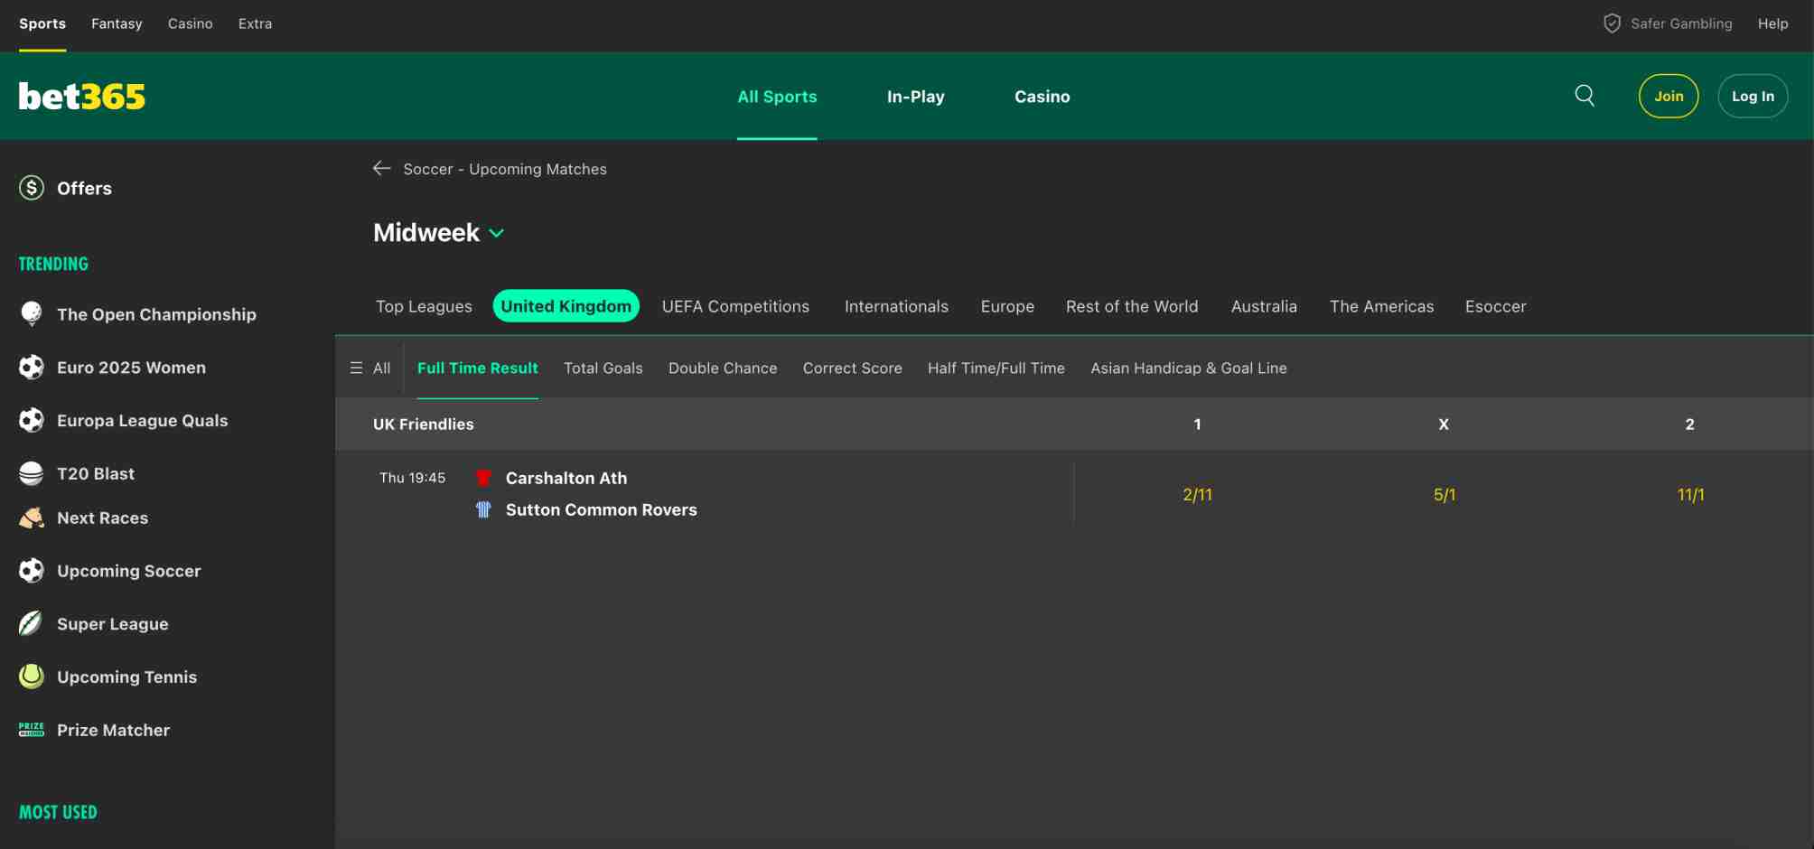Open the Help link

[1772, 23]
